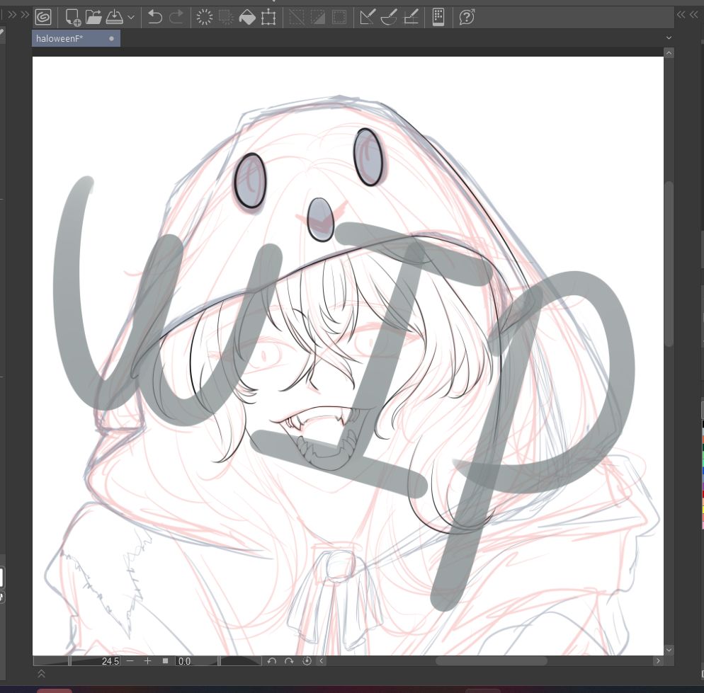The height and width of the screenshot is (693, 704).
Task: Expand right palette dock double arrows
Action: click(x=681, y=15)
